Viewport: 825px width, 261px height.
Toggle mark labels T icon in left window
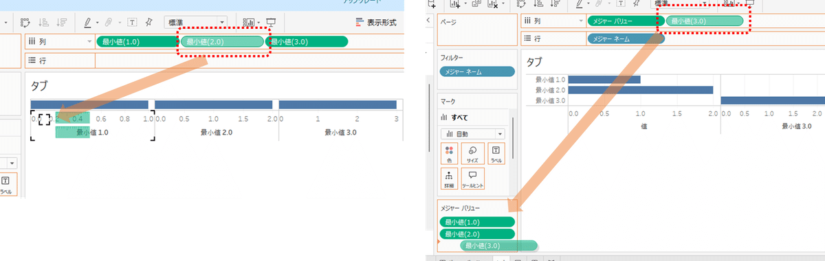pyautogui.click(x=131, y=23)
